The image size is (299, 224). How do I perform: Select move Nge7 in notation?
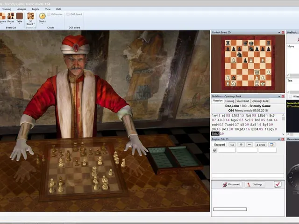click(x=235, y=120)
